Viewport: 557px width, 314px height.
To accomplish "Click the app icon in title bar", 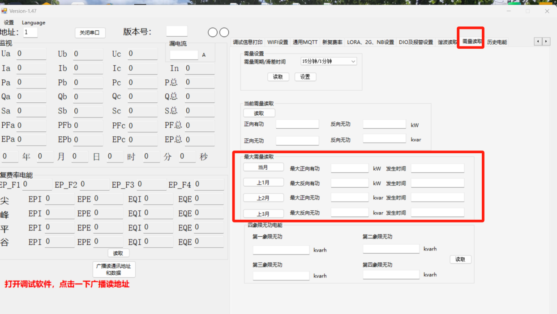I will point(4,11).
